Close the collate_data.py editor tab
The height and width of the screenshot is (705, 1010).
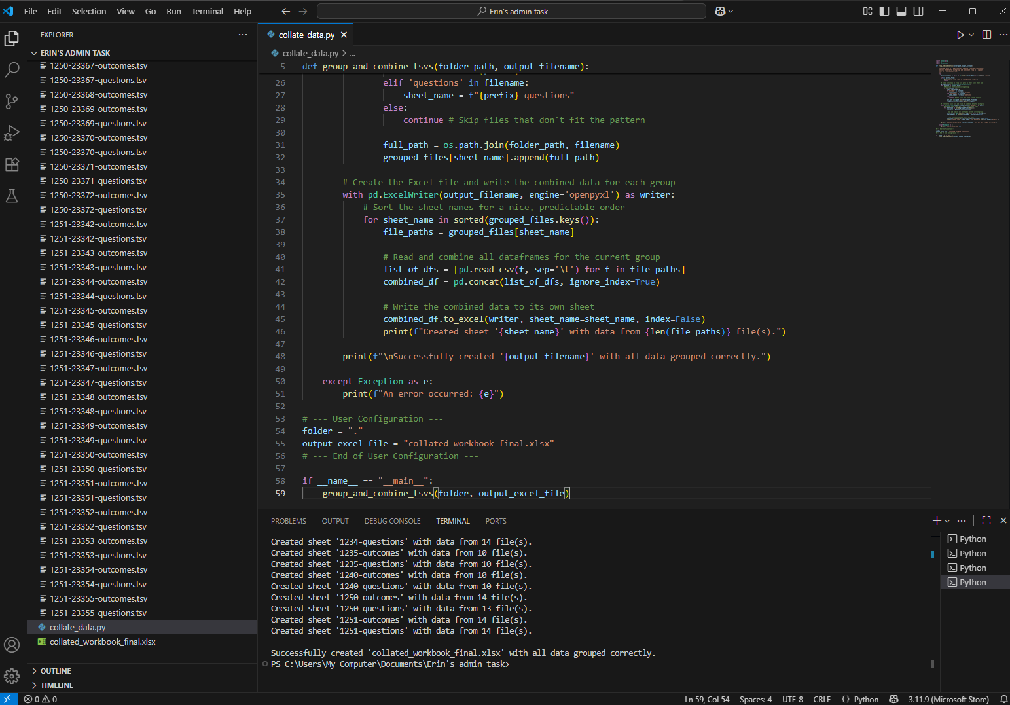(344, 35)
